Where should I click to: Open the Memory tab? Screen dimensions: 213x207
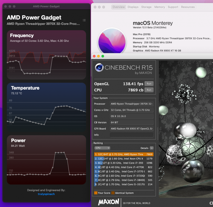point(159,7)
